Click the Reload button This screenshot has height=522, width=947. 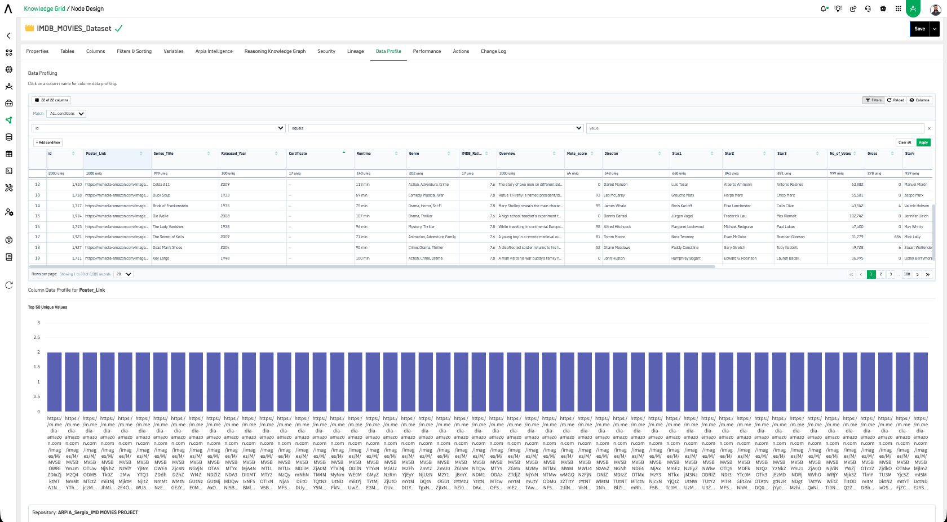(895, 100)
